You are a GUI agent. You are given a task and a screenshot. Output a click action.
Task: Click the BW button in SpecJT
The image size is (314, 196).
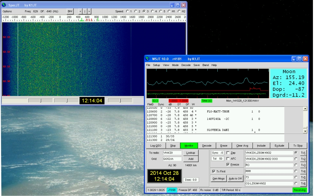click(70, 11)
